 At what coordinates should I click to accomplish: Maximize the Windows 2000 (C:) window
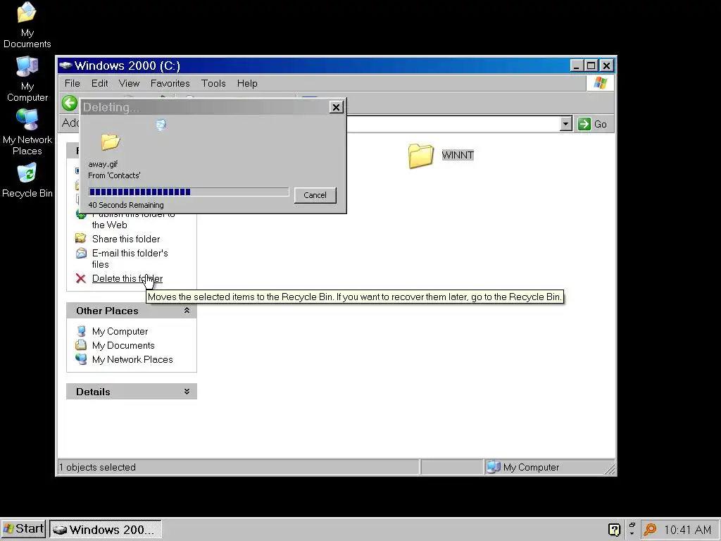click(591, 66)
